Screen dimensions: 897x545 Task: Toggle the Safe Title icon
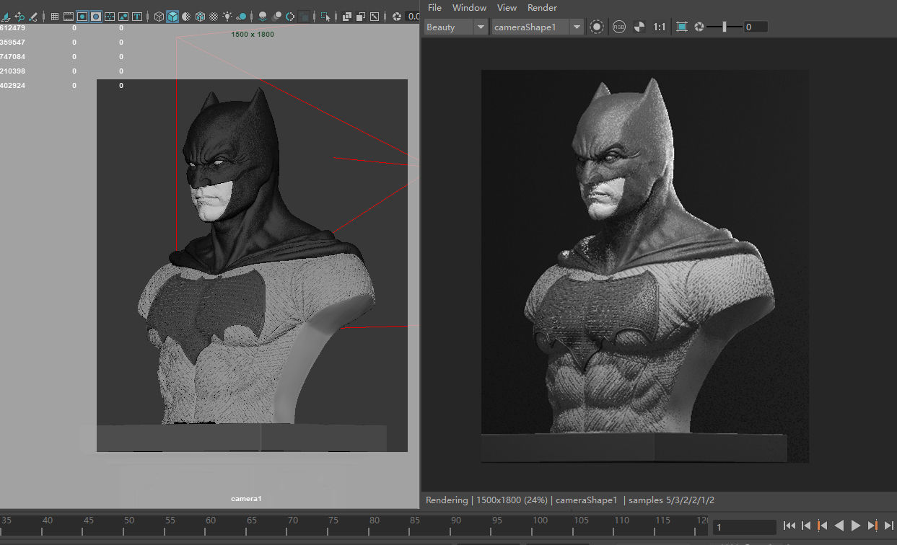137,16
